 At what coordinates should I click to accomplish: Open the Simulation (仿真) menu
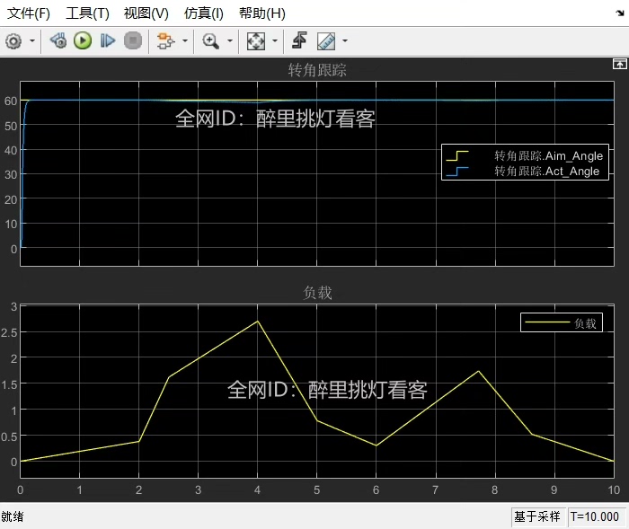click(203, 13)
